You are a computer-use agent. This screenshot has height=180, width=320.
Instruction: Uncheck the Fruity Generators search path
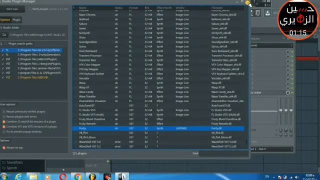click(3, 54)
